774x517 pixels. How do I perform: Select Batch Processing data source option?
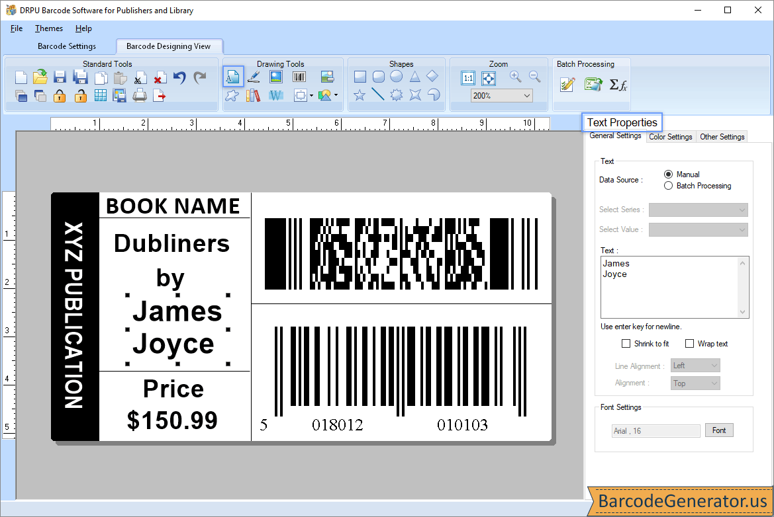[668, 186]
